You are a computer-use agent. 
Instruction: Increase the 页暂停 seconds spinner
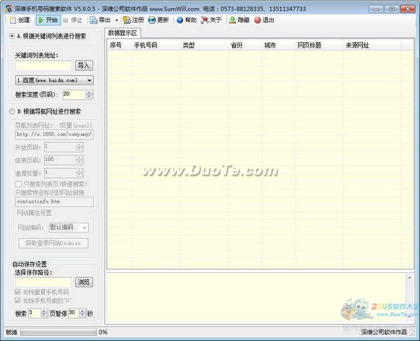tap(83, 311)
